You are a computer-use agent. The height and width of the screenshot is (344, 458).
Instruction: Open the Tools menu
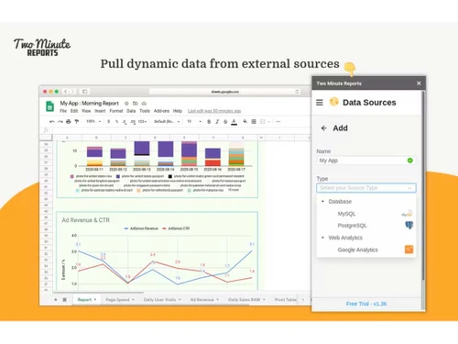[x=145, y=111]
